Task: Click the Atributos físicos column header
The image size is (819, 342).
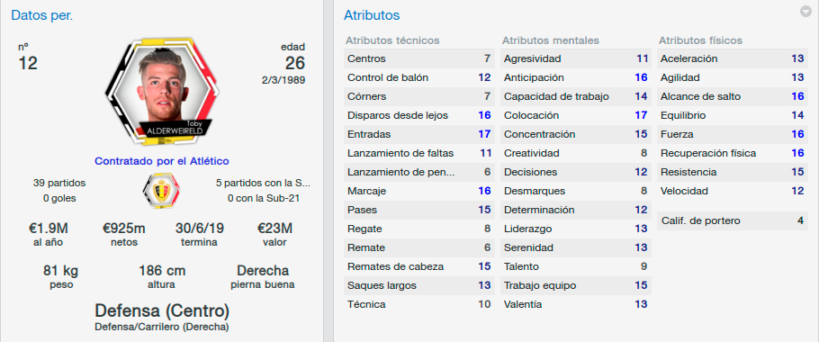Action: click(x=700, y=40)
